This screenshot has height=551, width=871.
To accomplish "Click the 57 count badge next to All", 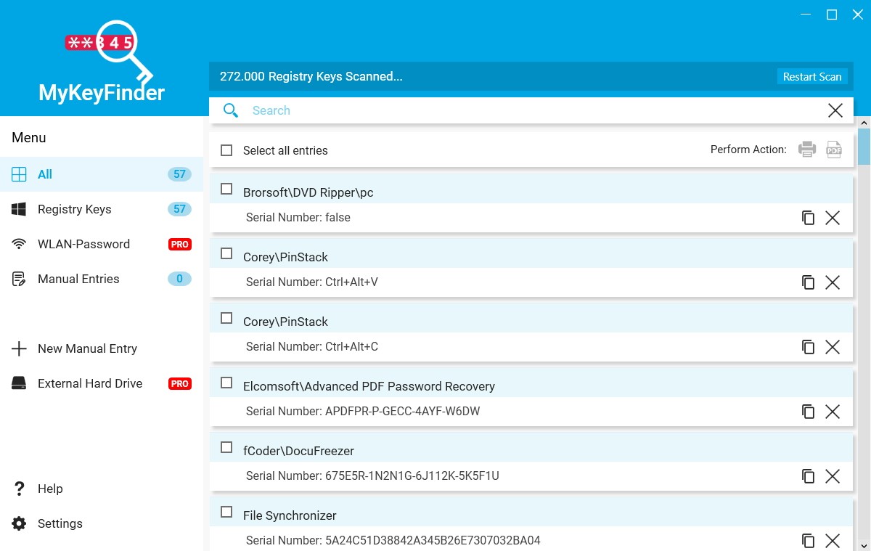I will click(180, 174).
